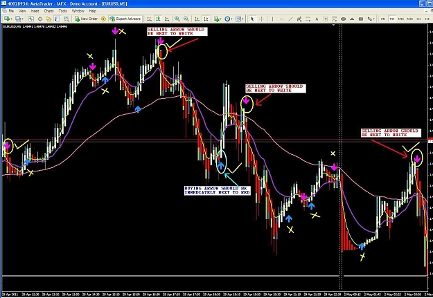
Task: Select the Fibonacci retracement tool
Action: pyautogui.click(x=308, y=19)
